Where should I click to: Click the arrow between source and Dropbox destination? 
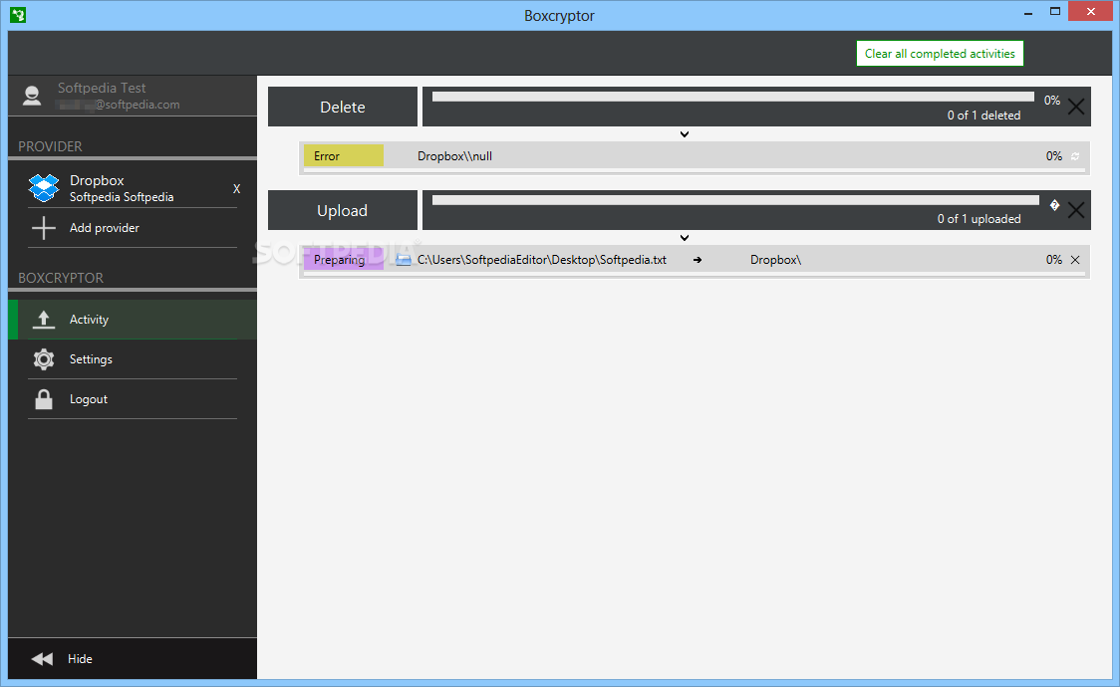click(x=698, y=261)
